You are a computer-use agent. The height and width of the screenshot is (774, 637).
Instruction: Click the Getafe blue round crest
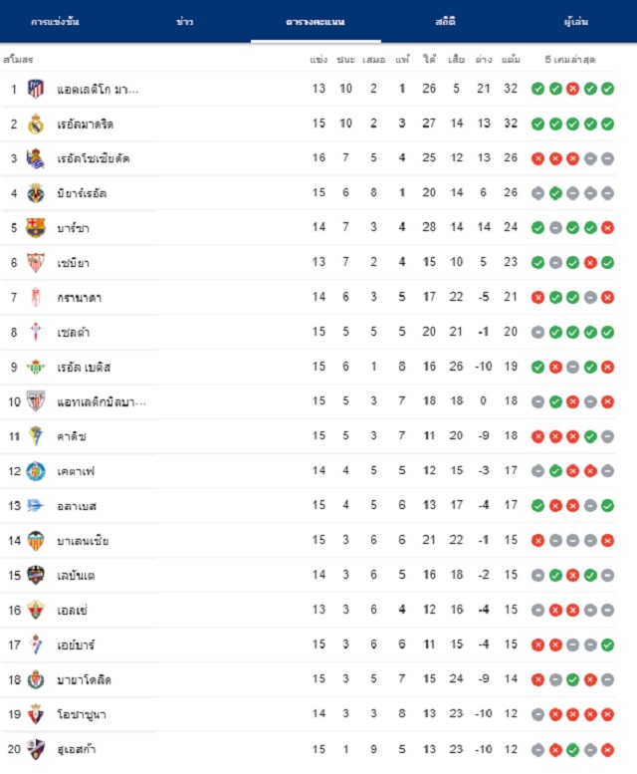pos(36,471)
